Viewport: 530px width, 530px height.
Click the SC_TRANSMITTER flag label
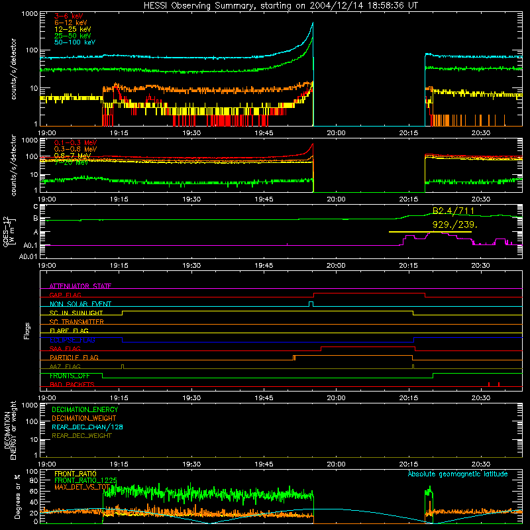76,322
